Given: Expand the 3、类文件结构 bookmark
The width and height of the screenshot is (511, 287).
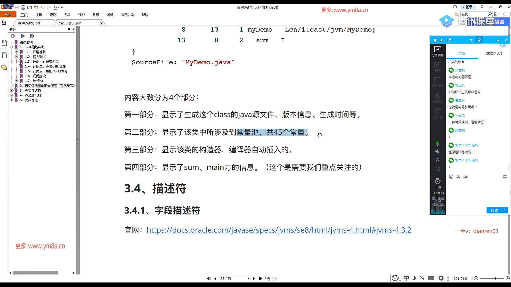Looking at the screenshot, I should (11, 91).
